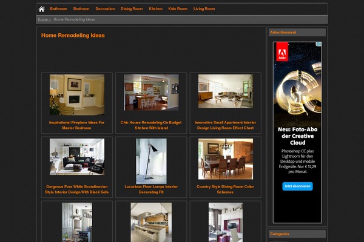Open the Luxurious Floor Lamps Interior Decorating link
364x242 pixels.
pyautogui.click(x=151, y=189)
